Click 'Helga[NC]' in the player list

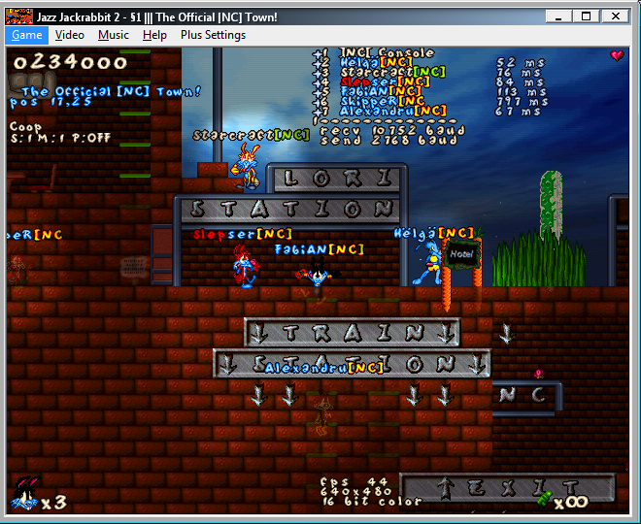(376, 62)
